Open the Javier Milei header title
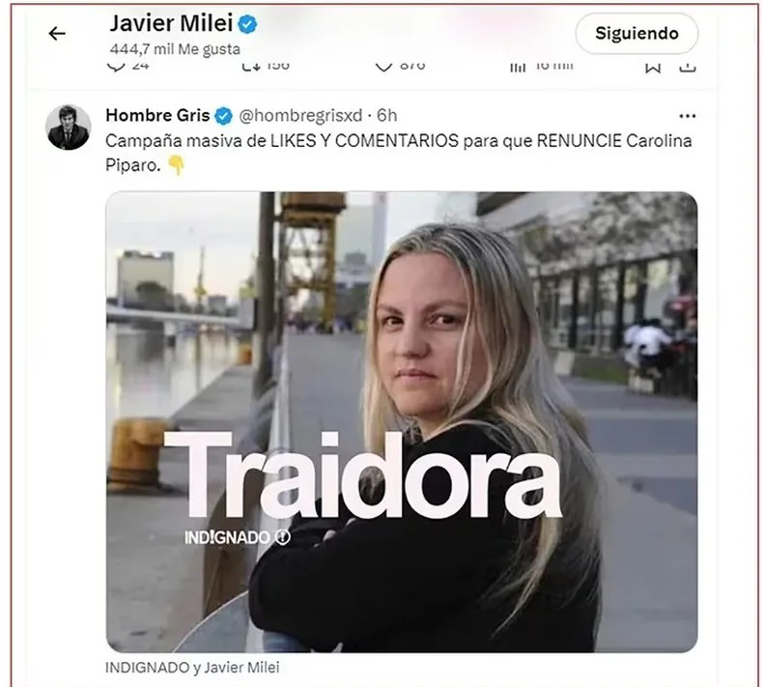Screen dimensions: 763x687 tap(171, 23)
